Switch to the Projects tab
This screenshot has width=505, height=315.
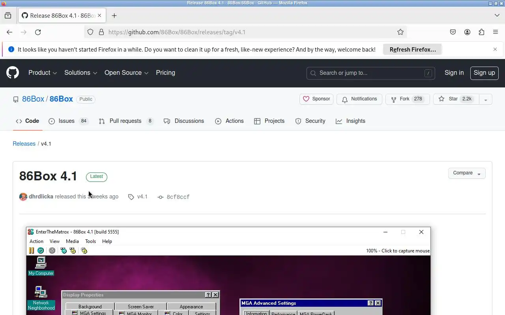click(x=269, y=121)
